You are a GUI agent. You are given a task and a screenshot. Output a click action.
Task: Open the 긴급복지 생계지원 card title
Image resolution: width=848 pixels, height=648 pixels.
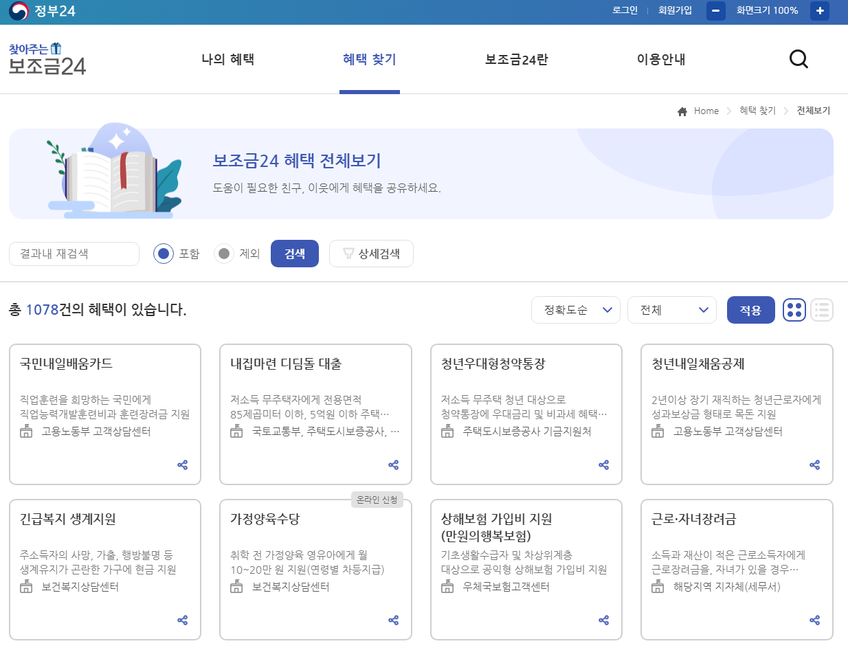coord(68,519)
